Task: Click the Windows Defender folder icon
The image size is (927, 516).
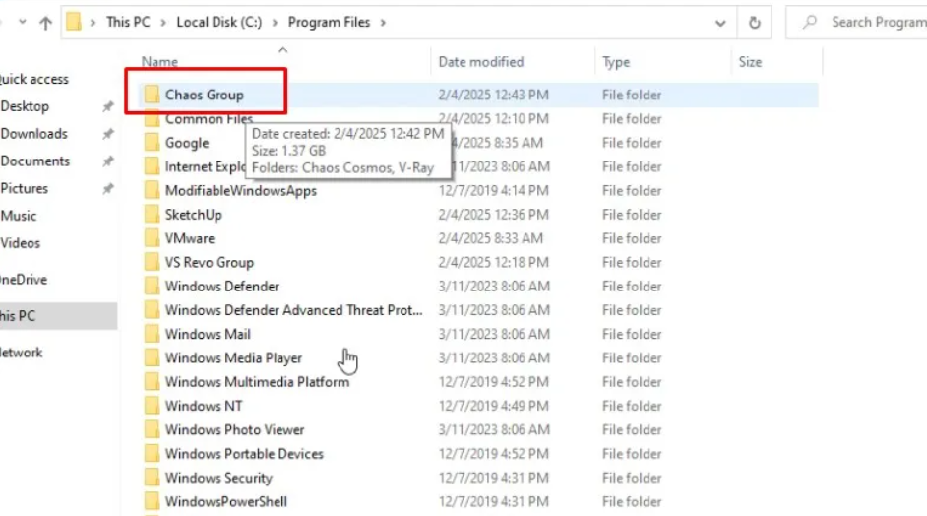Action: 152,287
